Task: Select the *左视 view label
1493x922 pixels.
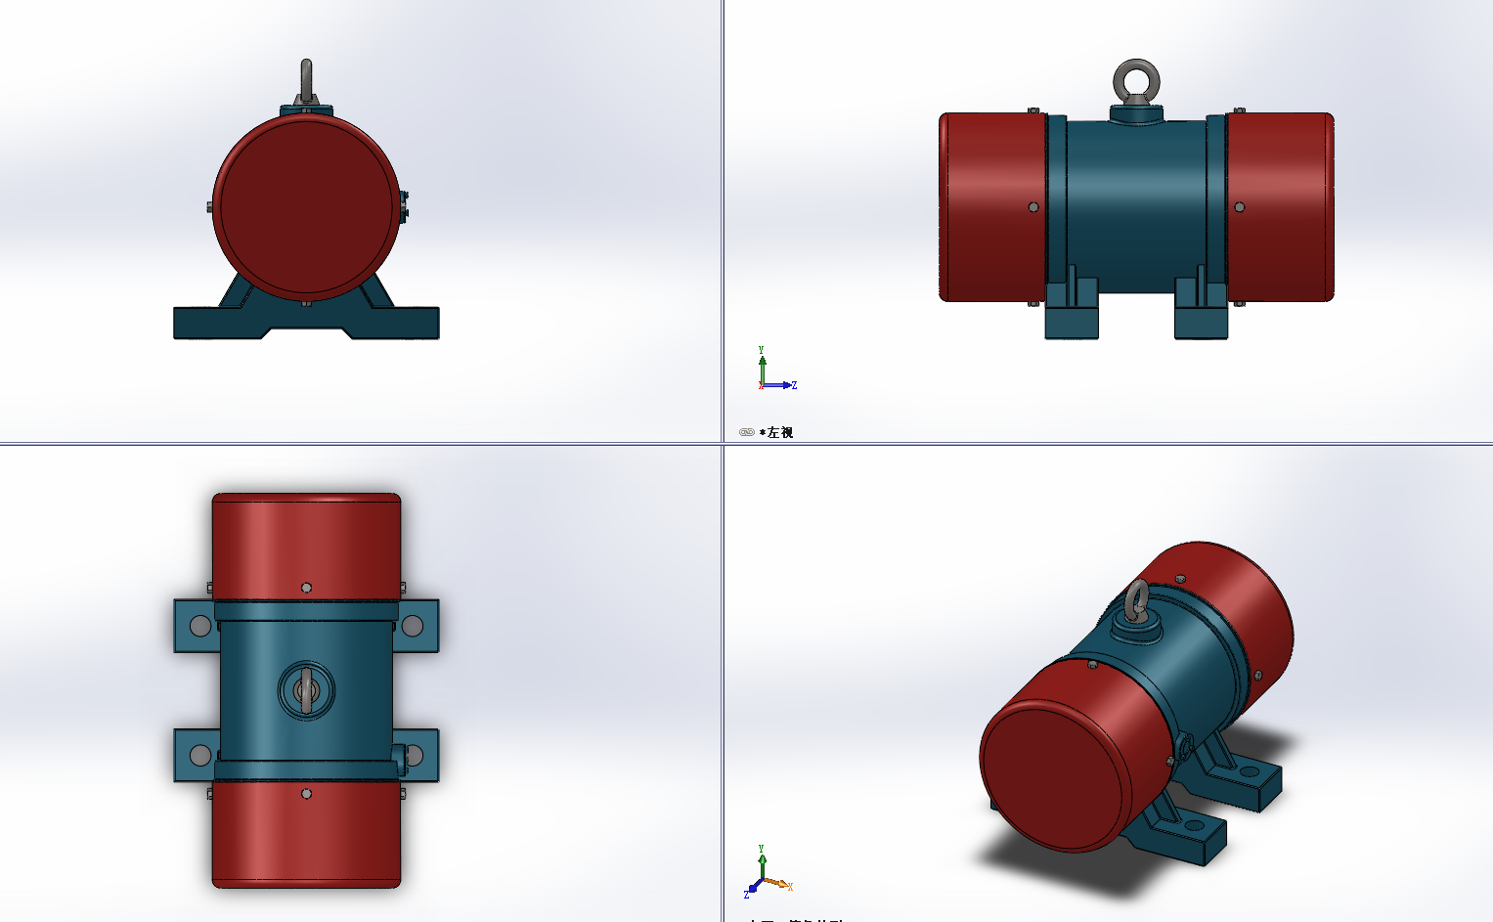Action: pos(776,432)
